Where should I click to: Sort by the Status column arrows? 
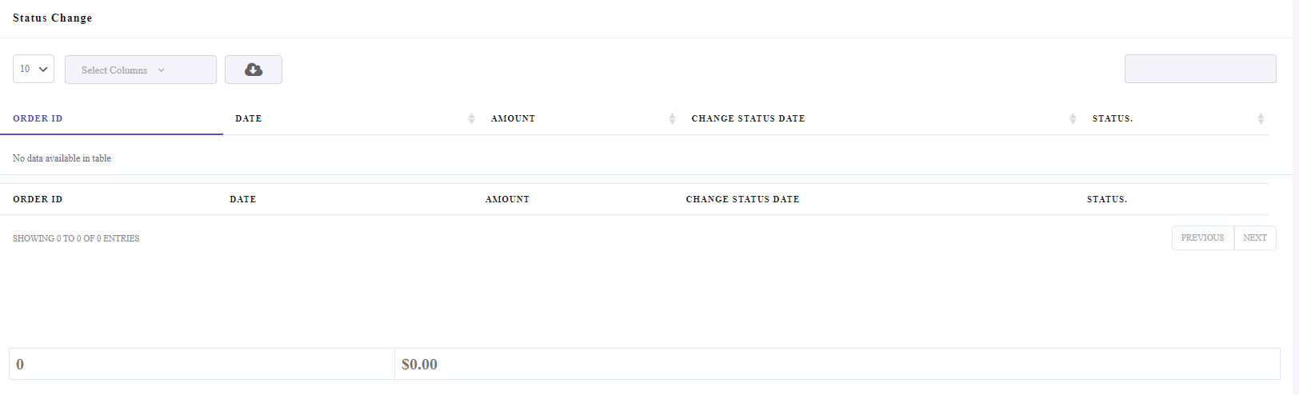coord(1261,118)
